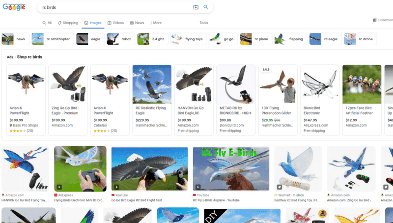
Task: Click 'Amazon.com: Zing Go Go Bird' title link
Action: [x=350, y=200]
